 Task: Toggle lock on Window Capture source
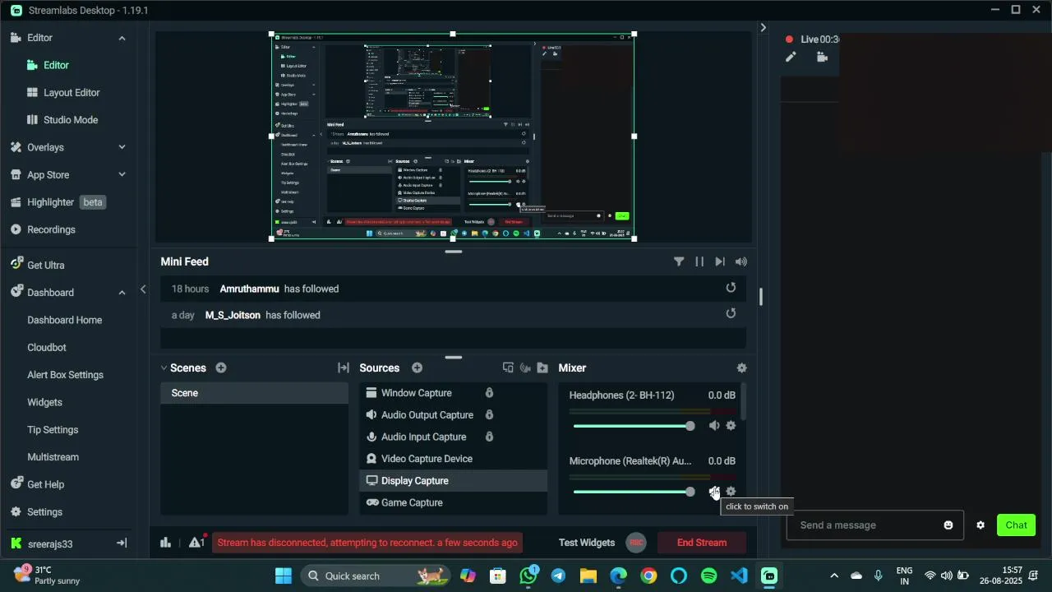(489, 393)
